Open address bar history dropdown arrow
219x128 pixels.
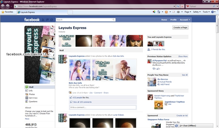click(x=174, y=6)
